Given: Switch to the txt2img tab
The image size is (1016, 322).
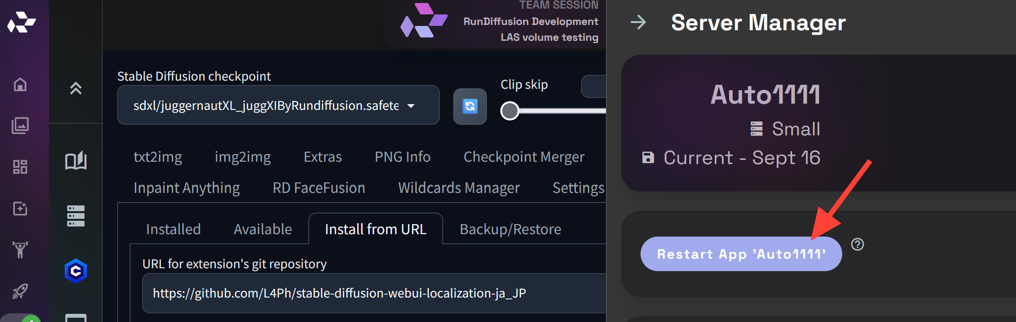Looking at the screenshot, I should coord(158,157).
